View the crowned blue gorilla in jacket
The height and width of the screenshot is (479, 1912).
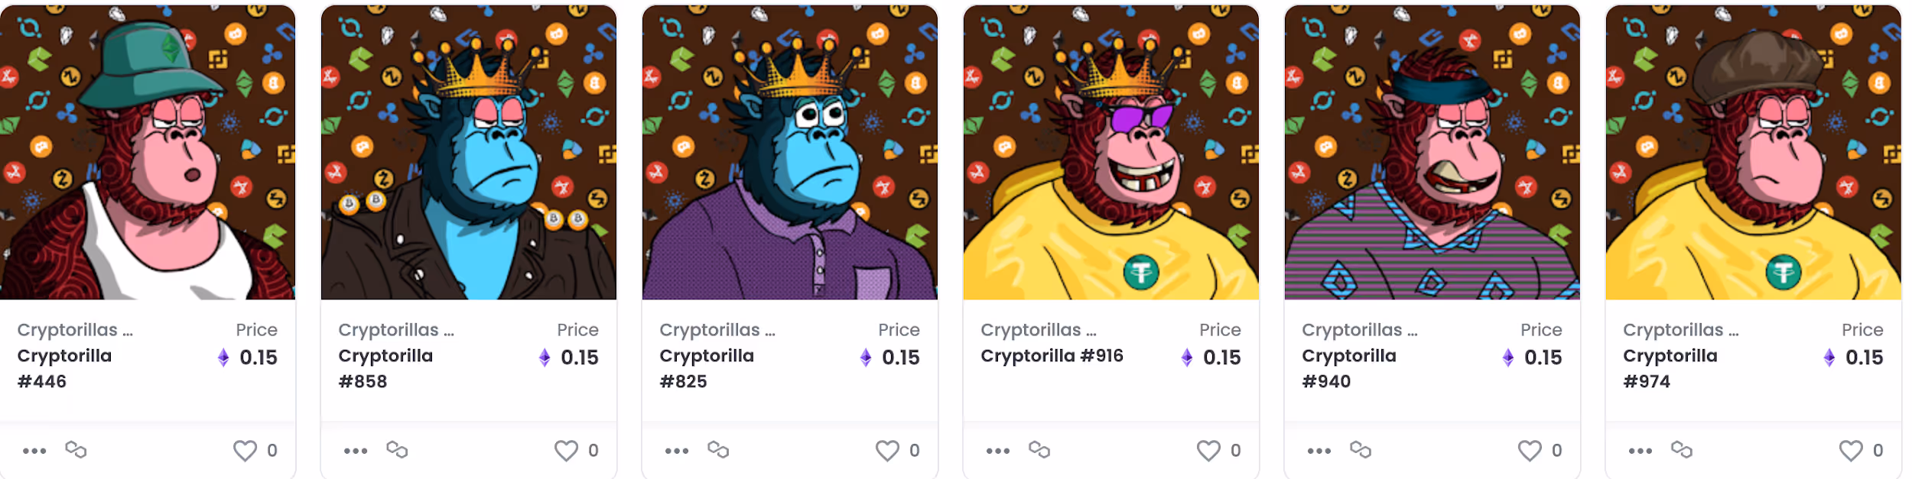tap(469, 153)
